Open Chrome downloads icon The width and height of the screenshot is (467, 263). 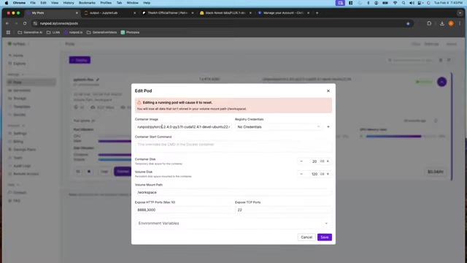[x=442, y=23]
